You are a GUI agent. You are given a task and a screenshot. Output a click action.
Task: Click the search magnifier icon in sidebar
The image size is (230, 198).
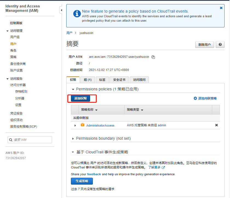pos(11,140)
